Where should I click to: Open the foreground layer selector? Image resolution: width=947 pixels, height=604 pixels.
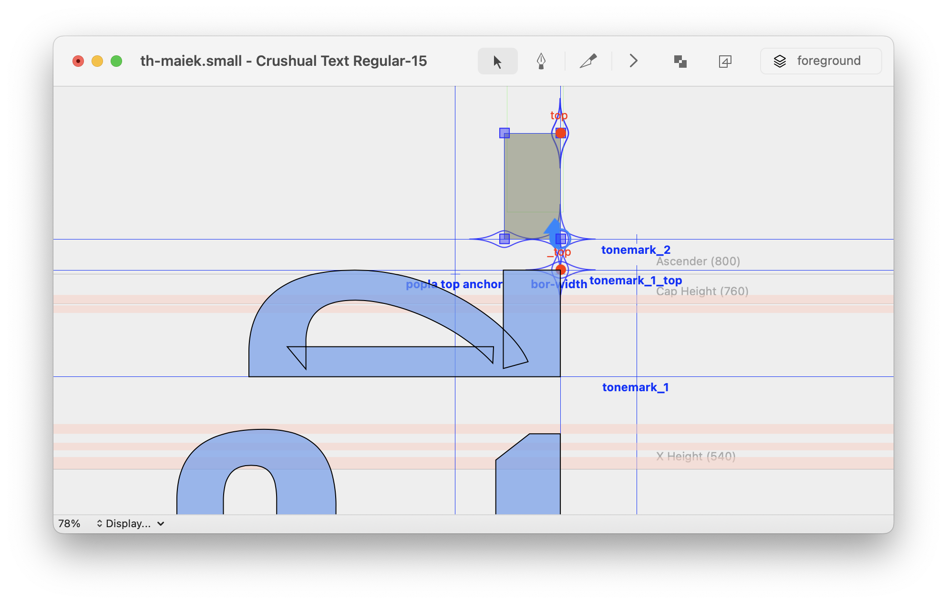click(x=821, y=61)
